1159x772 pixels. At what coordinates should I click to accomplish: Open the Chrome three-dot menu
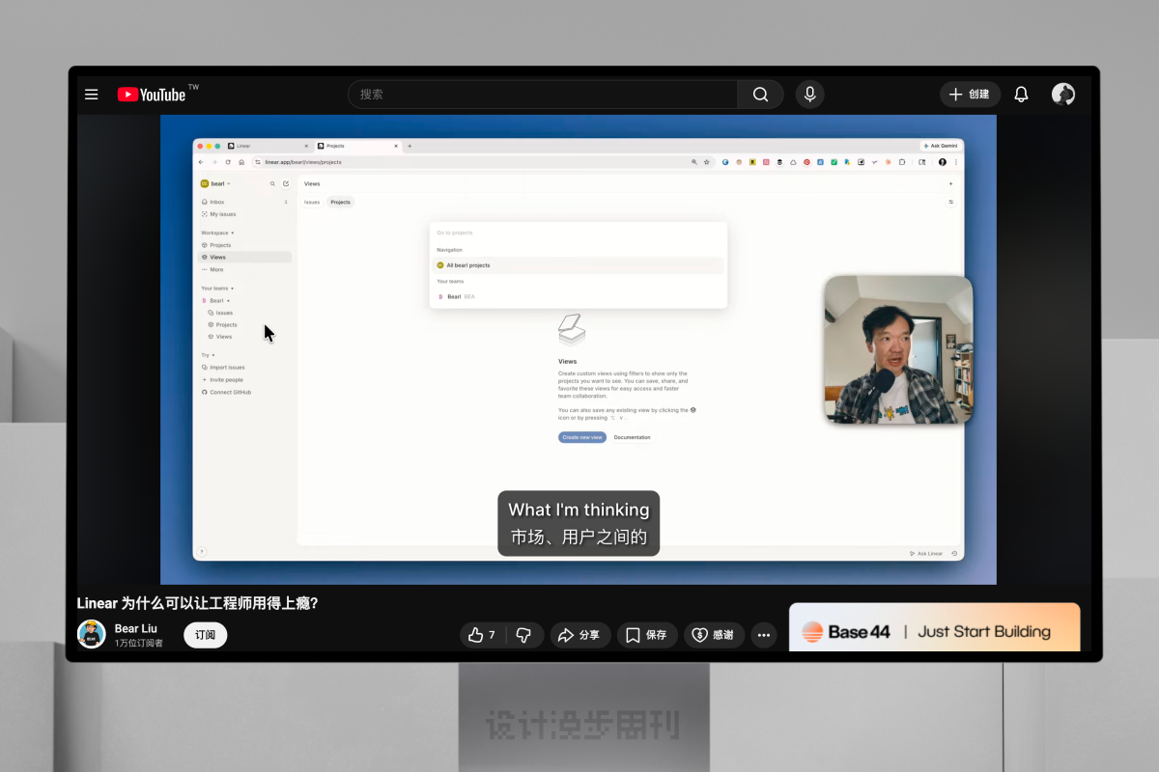956,162
